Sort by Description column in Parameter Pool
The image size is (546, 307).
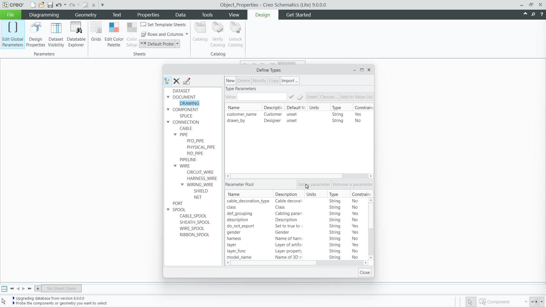289,194
